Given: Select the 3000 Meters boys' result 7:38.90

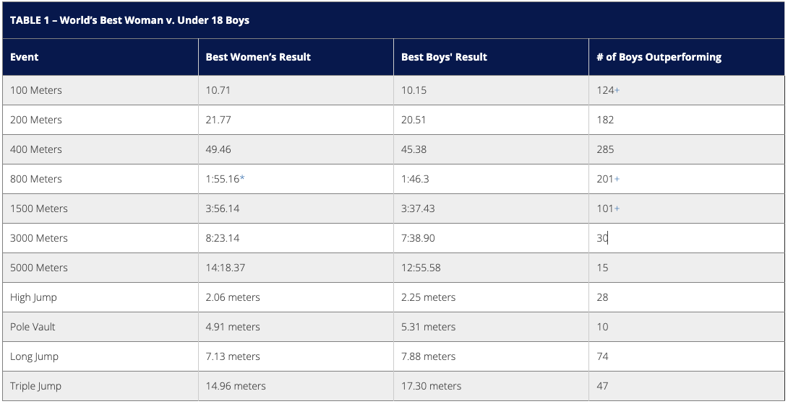Looking at the screenshot, I should (x=418, y=238).
